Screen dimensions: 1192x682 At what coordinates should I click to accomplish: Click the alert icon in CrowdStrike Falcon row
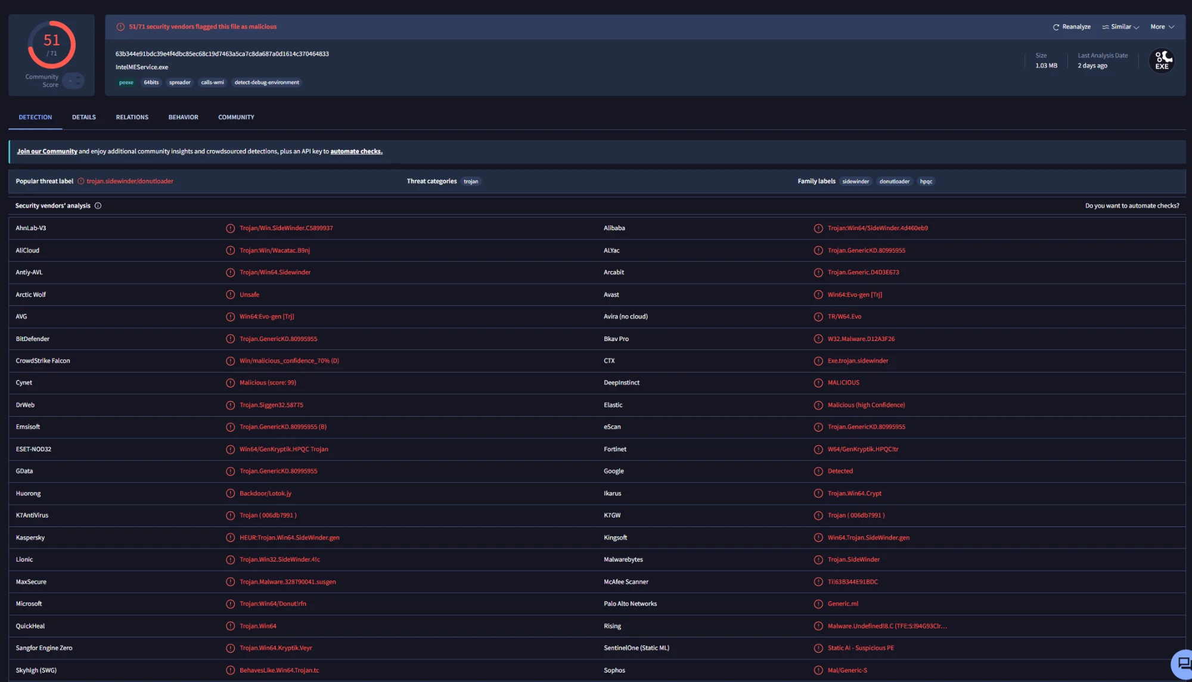tap(231, 361)
